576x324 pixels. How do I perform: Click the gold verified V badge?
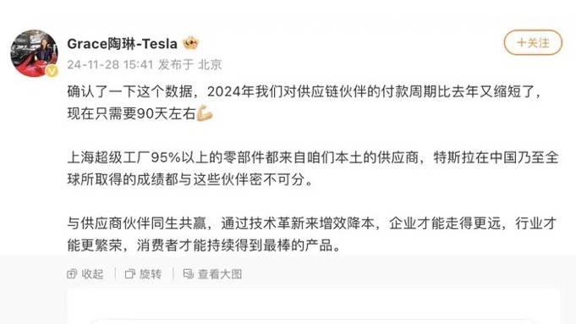(x=52, y=71)
